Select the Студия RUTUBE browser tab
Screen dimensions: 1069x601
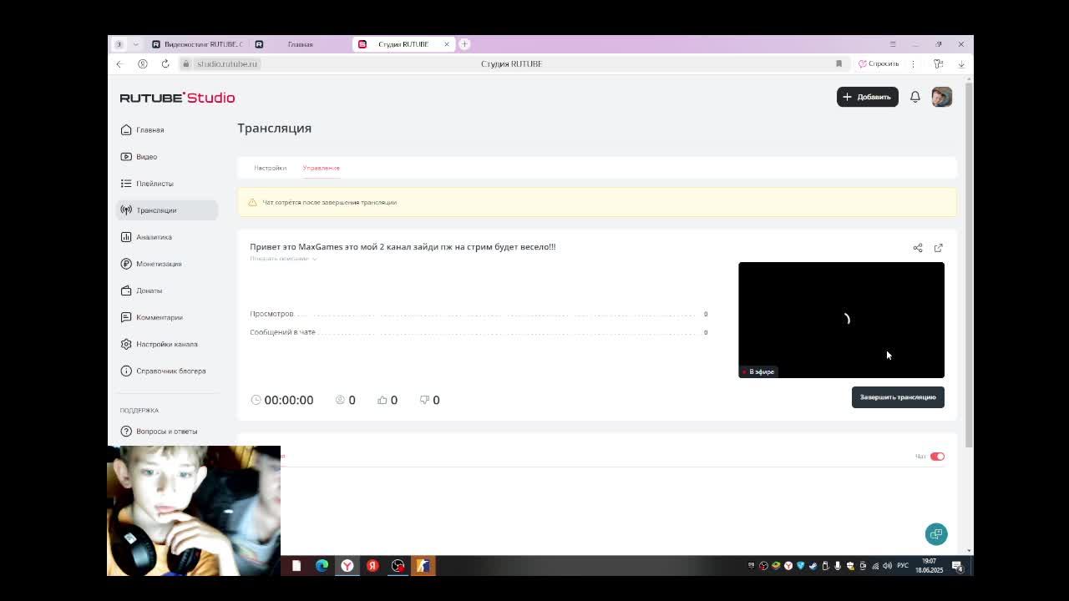click(x=403, y=44)
